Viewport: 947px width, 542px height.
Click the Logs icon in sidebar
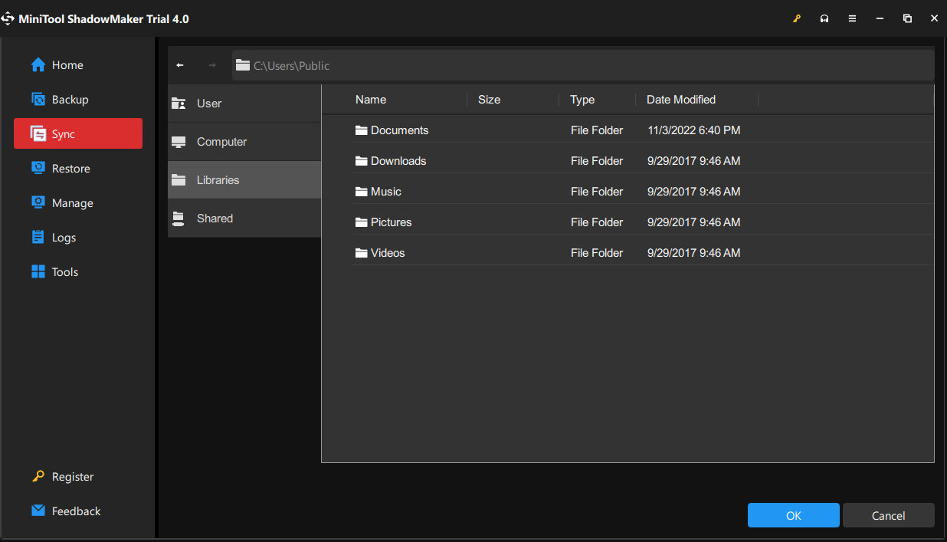click(38, 237)
